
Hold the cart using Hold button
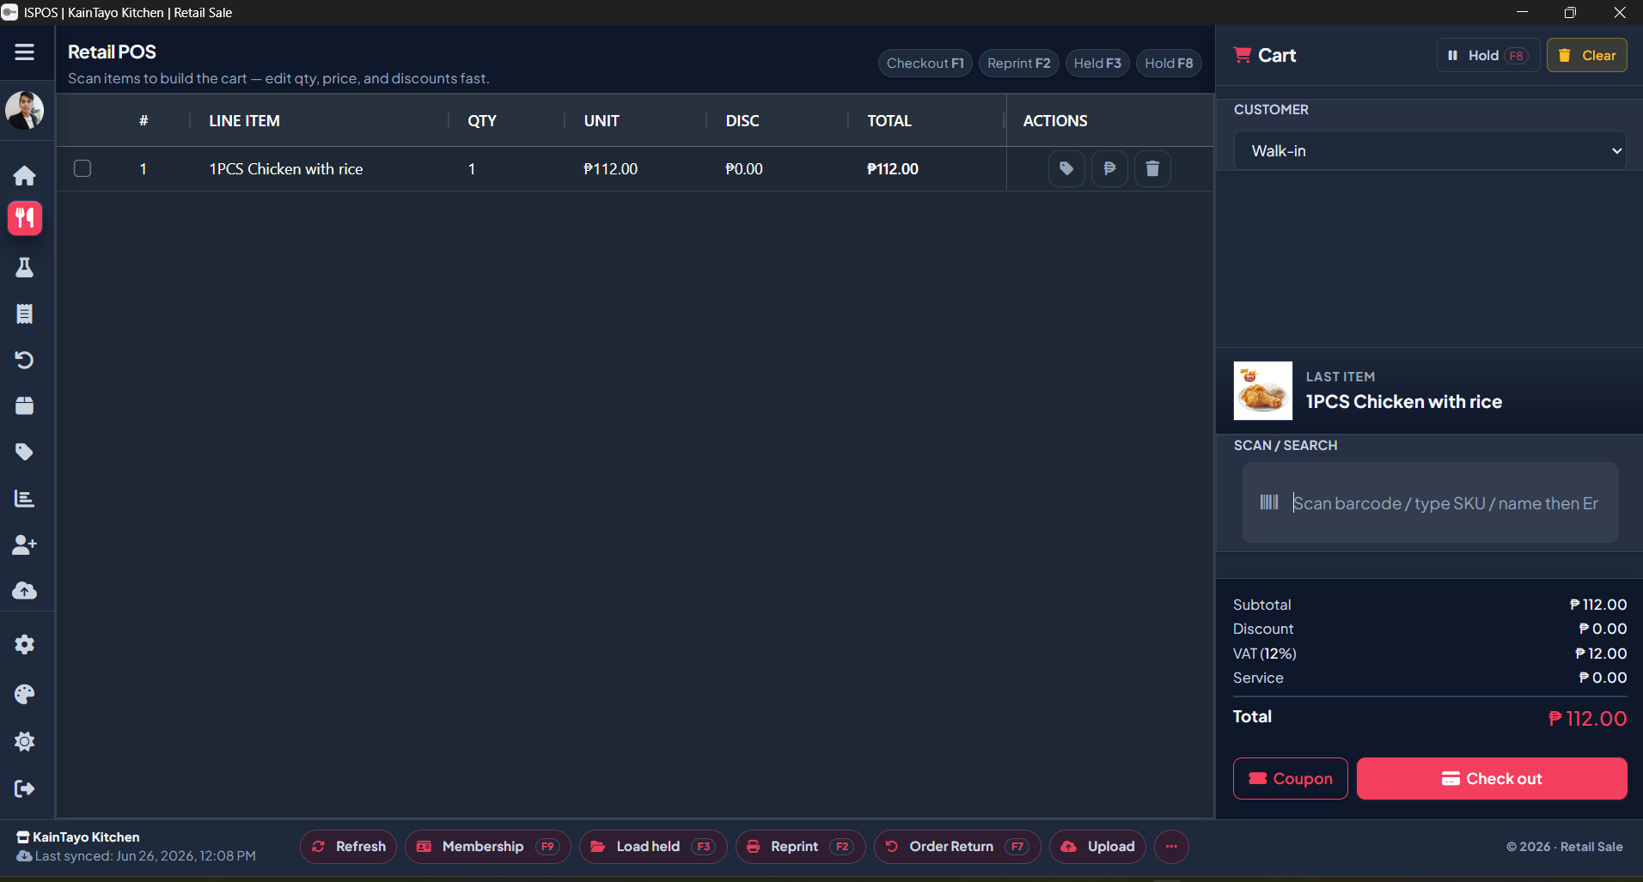click(1488, 55)
